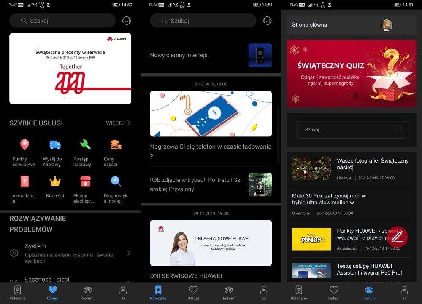Select Usługi heart tab in first screen

click(52, 293)
